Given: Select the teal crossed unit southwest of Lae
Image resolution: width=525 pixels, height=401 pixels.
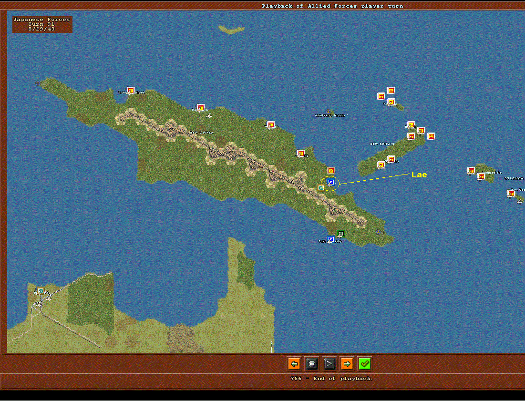Looking at the screenshot, I should [321, 188].
